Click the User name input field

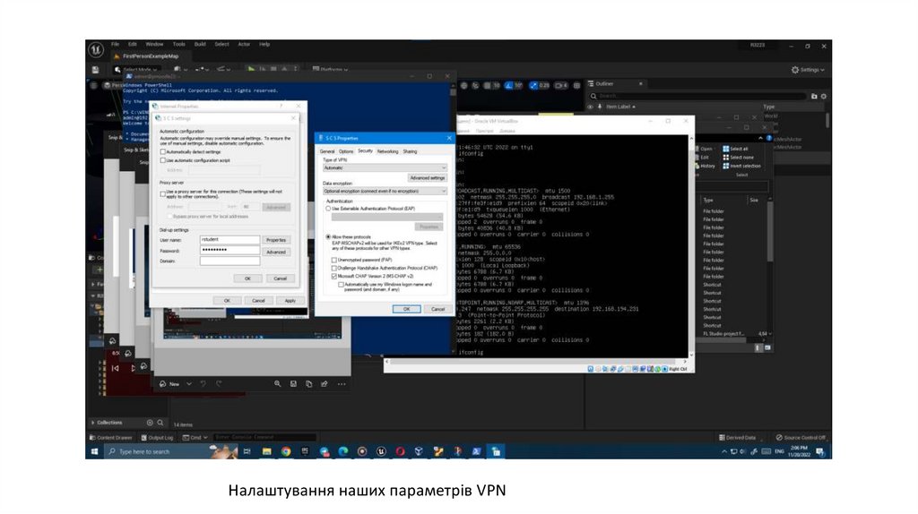(x=229, y=240)
